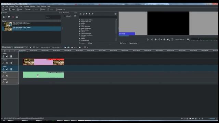
Task: Open the Clip menu
Action: pyautogui.click(x=21, y=6)
